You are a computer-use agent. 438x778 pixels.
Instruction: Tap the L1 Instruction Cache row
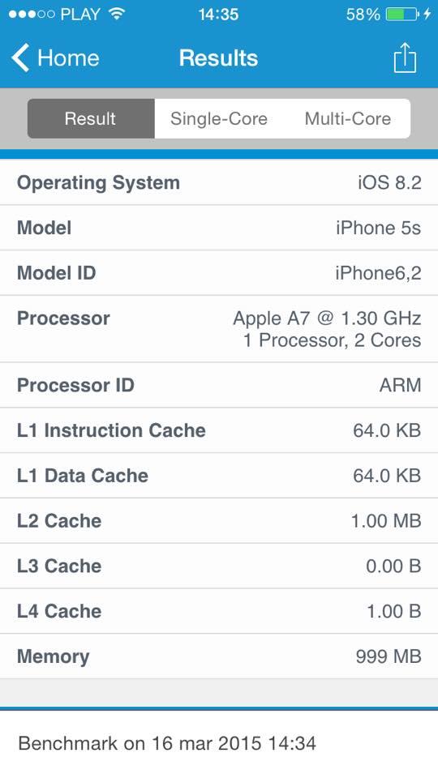click(219, 430)
